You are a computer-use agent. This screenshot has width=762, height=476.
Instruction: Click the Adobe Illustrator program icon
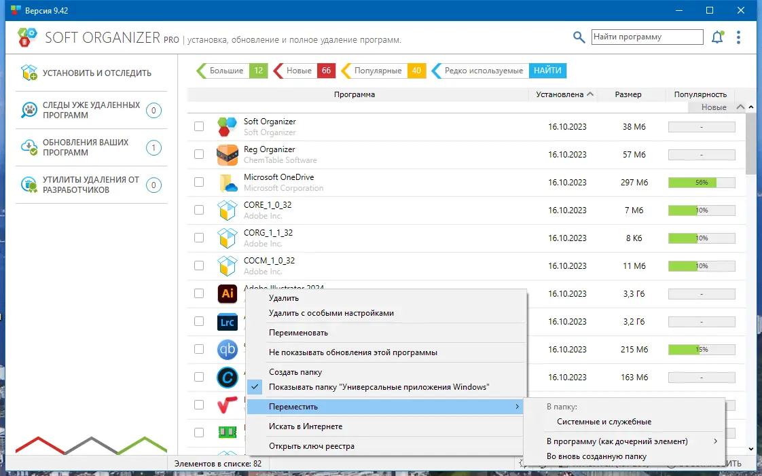pyautogui.click(x=227, y=293)
